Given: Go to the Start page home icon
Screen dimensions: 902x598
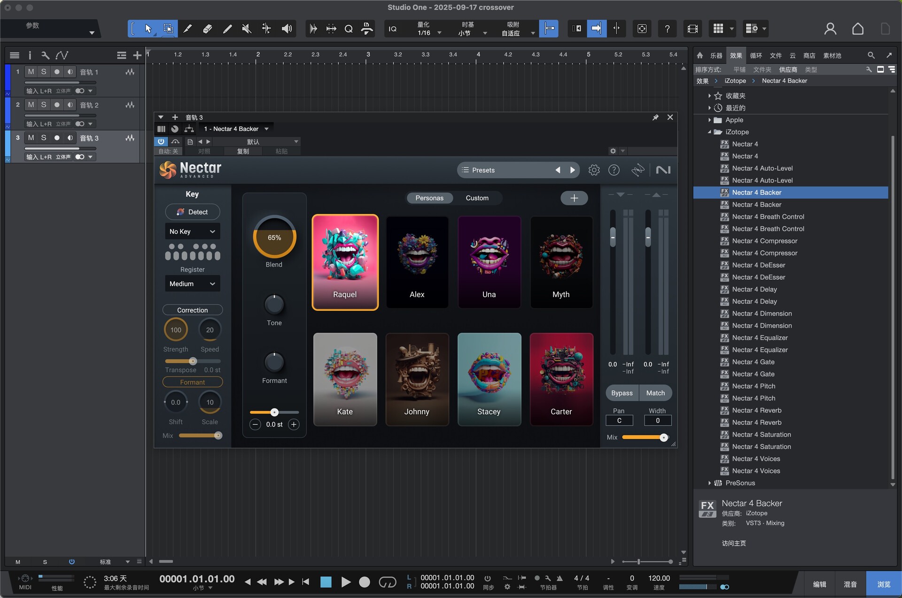Looking at the screenshot, I should (x=858, y=29).
